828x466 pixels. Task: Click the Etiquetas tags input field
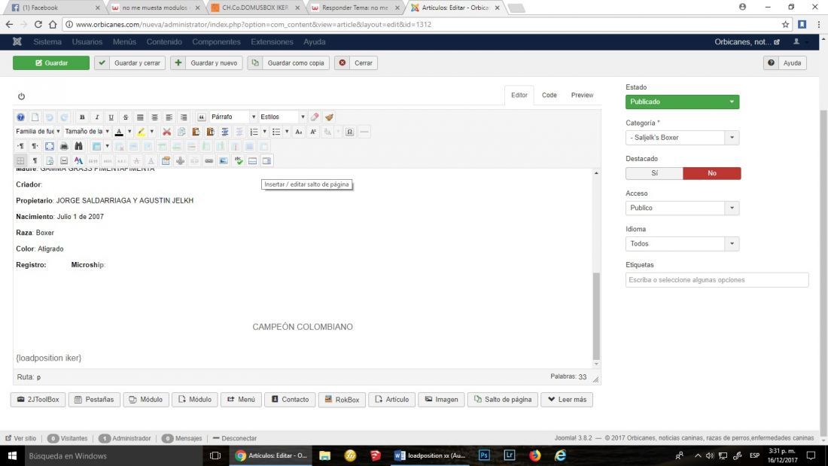tap(717, 280)
